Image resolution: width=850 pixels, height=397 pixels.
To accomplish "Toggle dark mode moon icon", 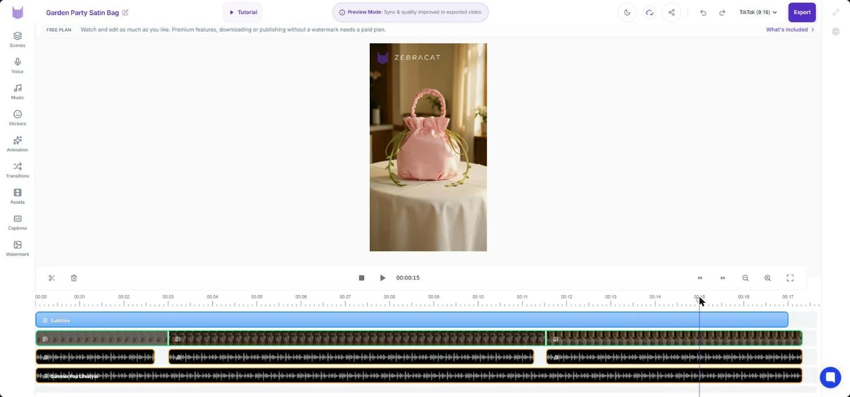I will tap(627, 12).
